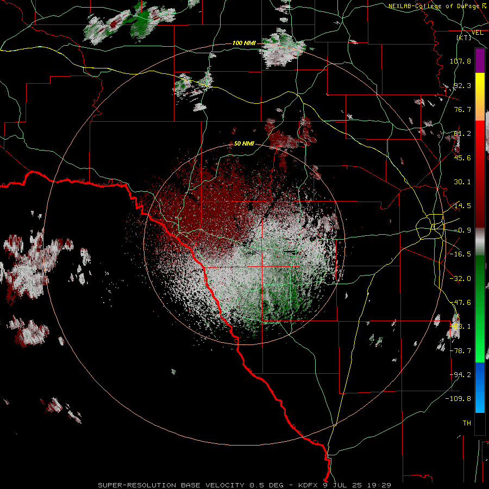The height and width of the screenshot is (489, 489).
Task: Click the -94.2 velocity scale value
Action: tap(460, 375)
